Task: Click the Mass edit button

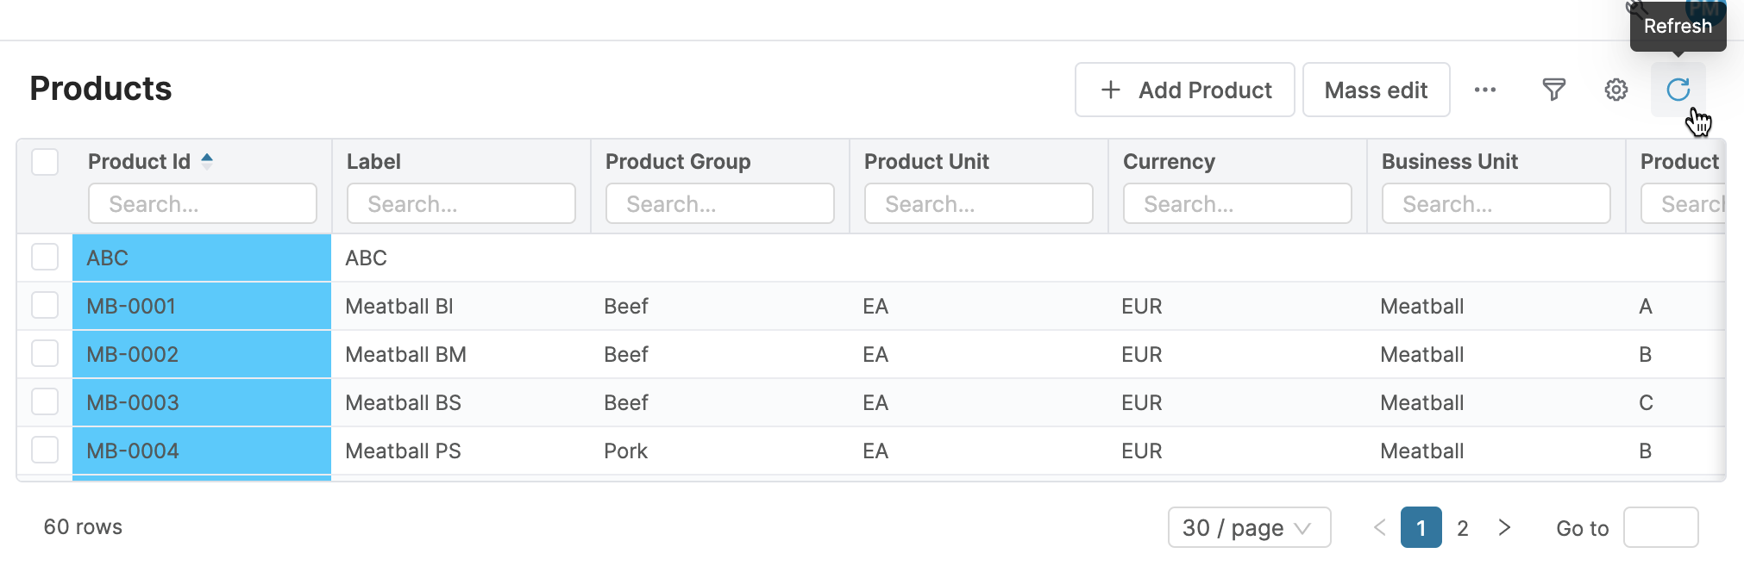Action: click(1376, 90)
